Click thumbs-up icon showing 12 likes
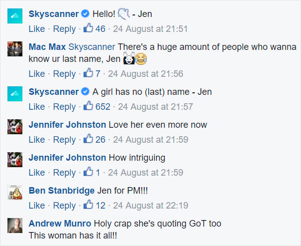Image resolution: width=301 pixels, height=246 pixels. [x=89, y=205]
